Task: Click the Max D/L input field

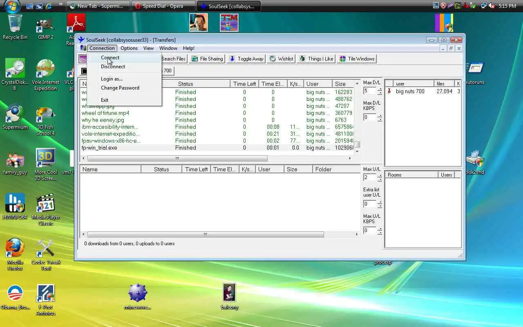Action: pos(370,91)
